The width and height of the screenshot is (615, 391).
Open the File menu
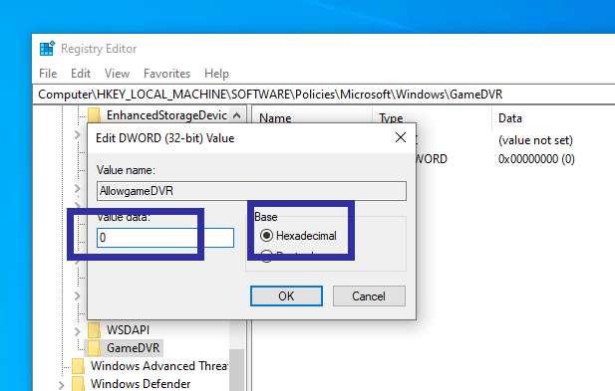click(48, 74)
